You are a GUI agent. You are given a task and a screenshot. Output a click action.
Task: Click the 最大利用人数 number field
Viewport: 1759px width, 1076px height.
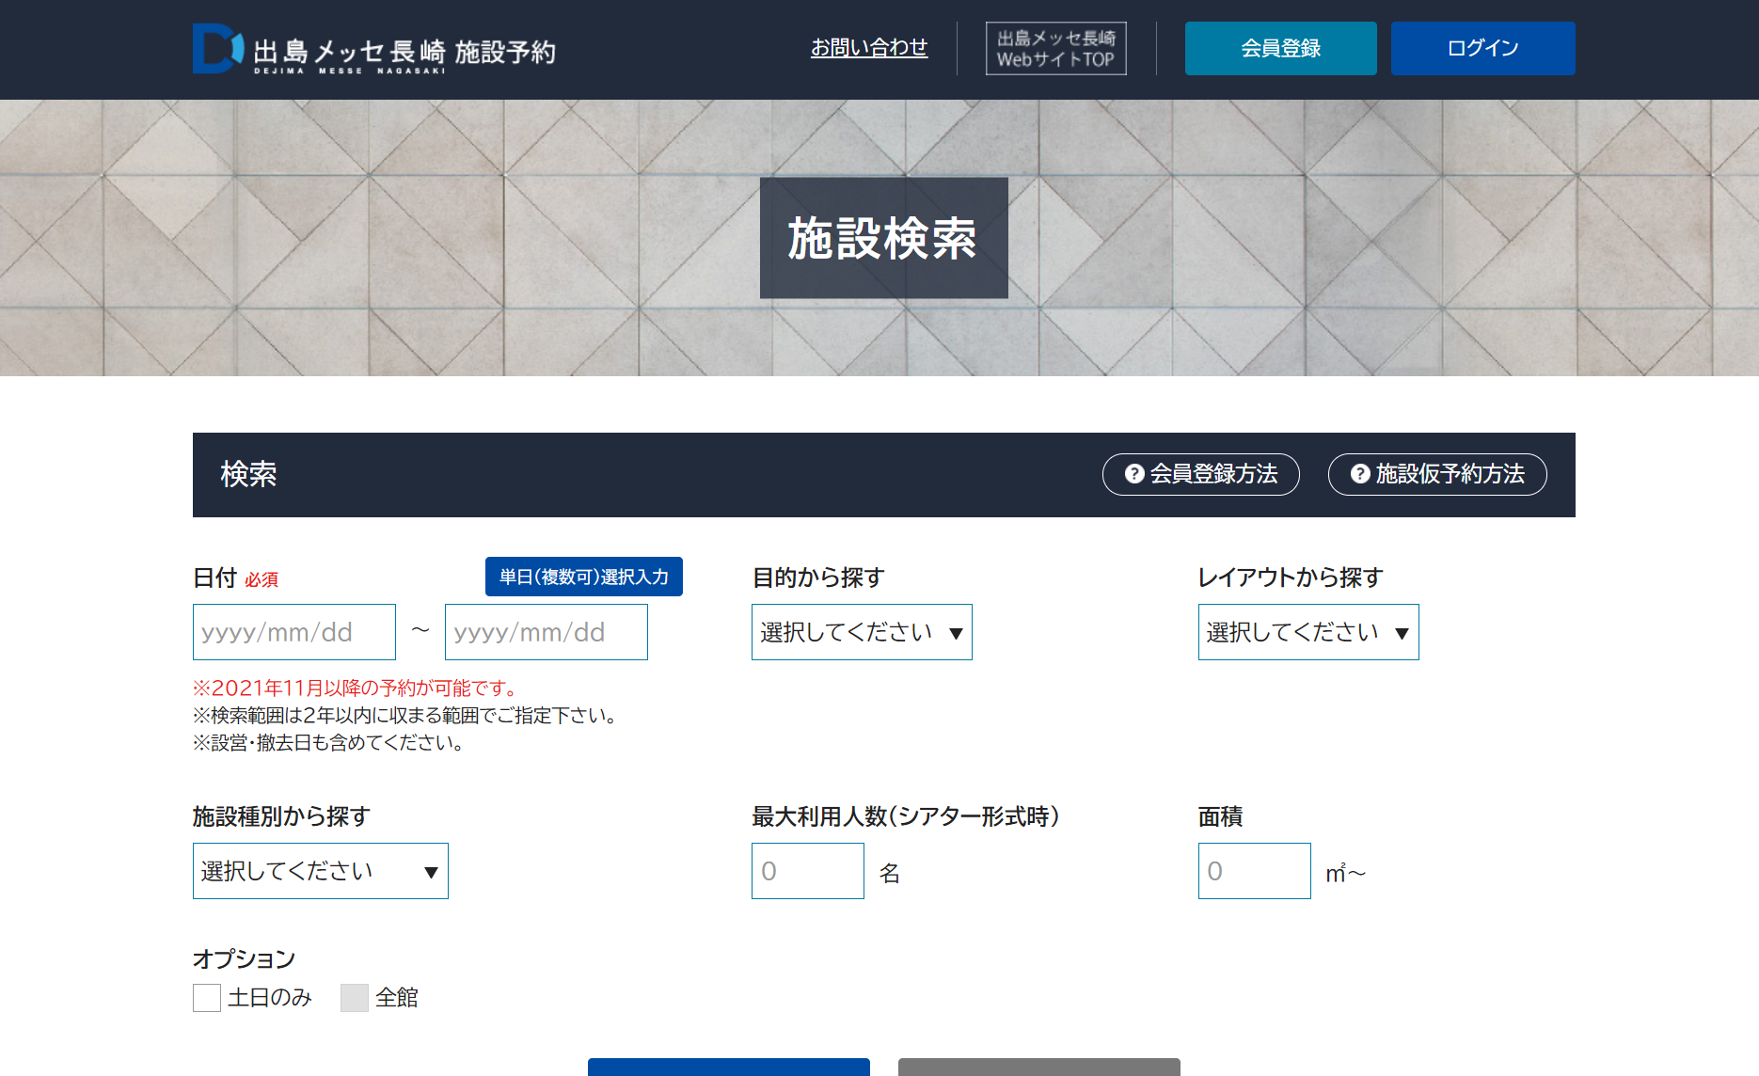pyautogui.click(x=807, y=871)
